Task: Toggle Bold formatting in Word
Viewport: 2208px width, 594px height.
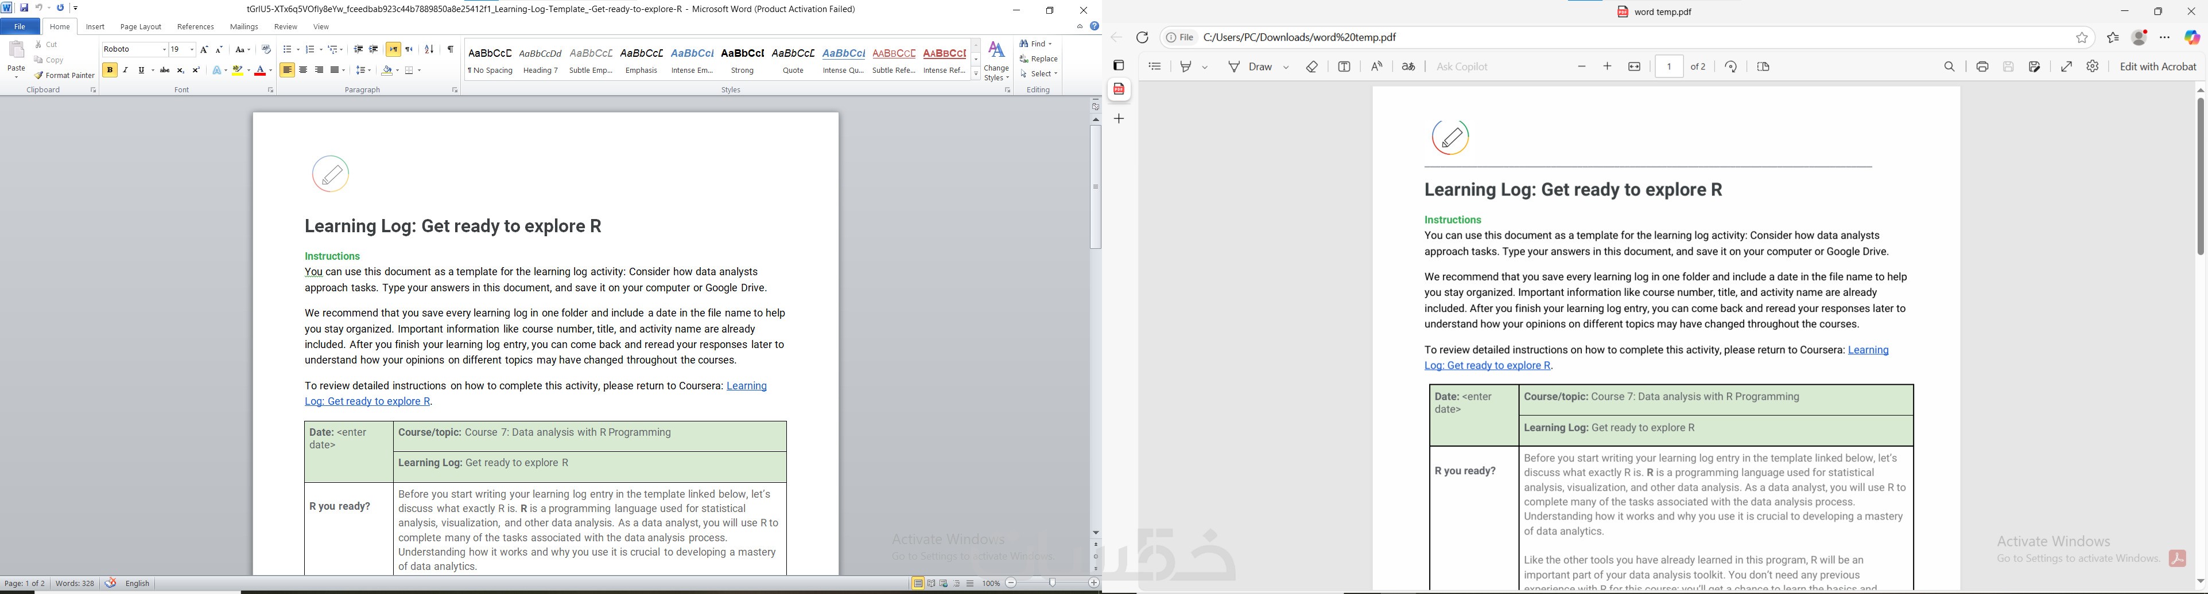Action: (110, 70)
